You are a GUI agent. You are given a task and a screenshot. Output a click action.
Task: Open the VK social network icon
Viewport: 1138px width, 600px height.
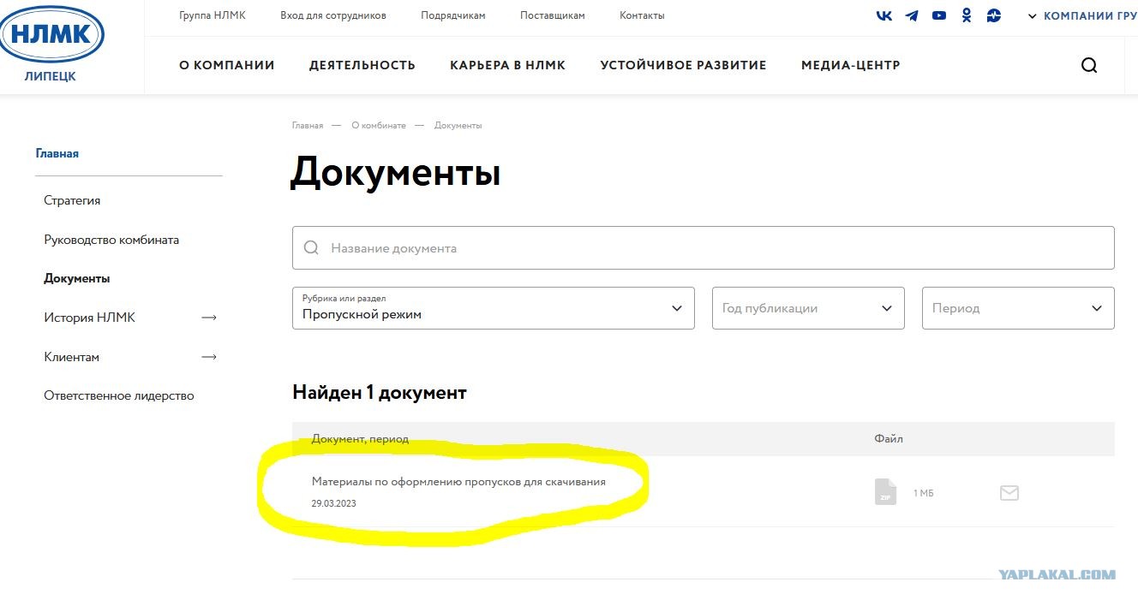point(884,15)
